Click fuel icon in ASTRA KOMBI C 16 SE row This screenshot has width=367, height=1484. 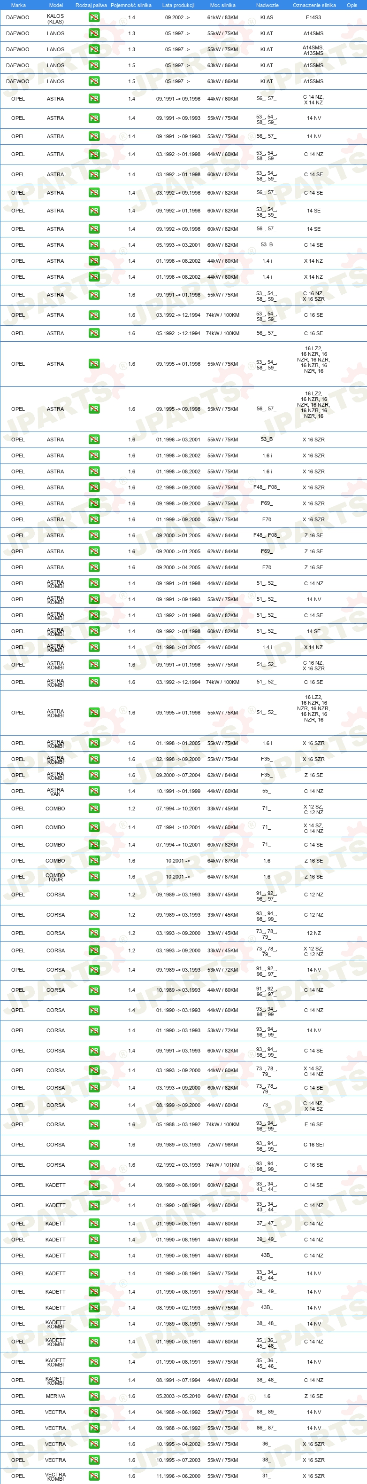(94, 682)
